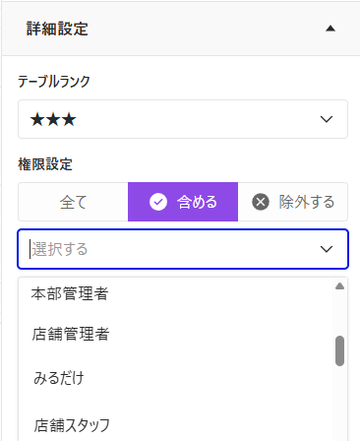Viewport: 360px width, 441px height.
Task: Click the 権限設定 label
Action: click(45, 164)
